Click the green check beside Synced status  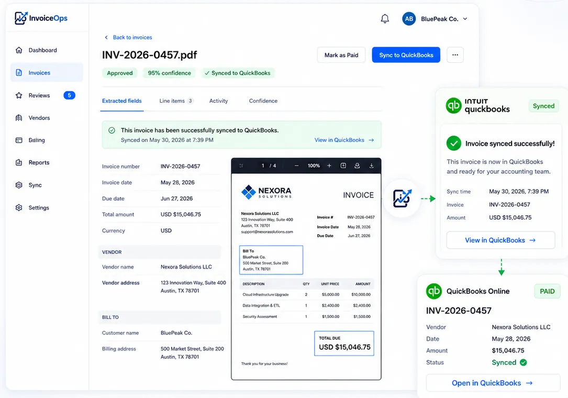(x=523, y=362)
